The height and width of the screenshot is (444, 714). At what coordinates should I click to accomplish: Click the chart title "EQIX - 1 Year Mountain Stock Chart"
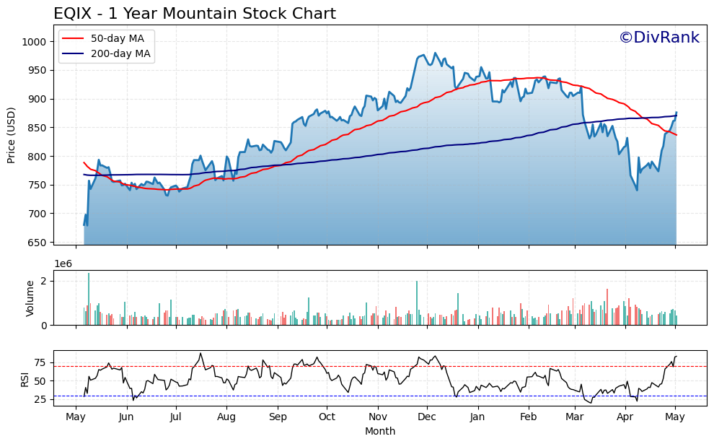click(195, 13)
